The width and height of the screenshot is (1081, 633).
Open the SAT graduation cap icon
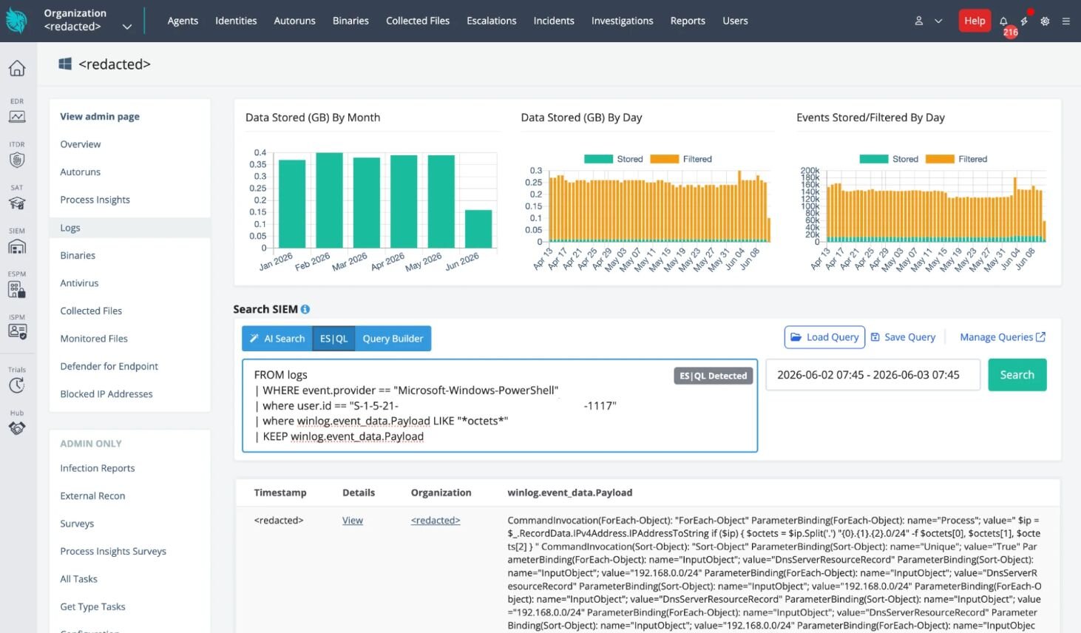coord(17,203)
